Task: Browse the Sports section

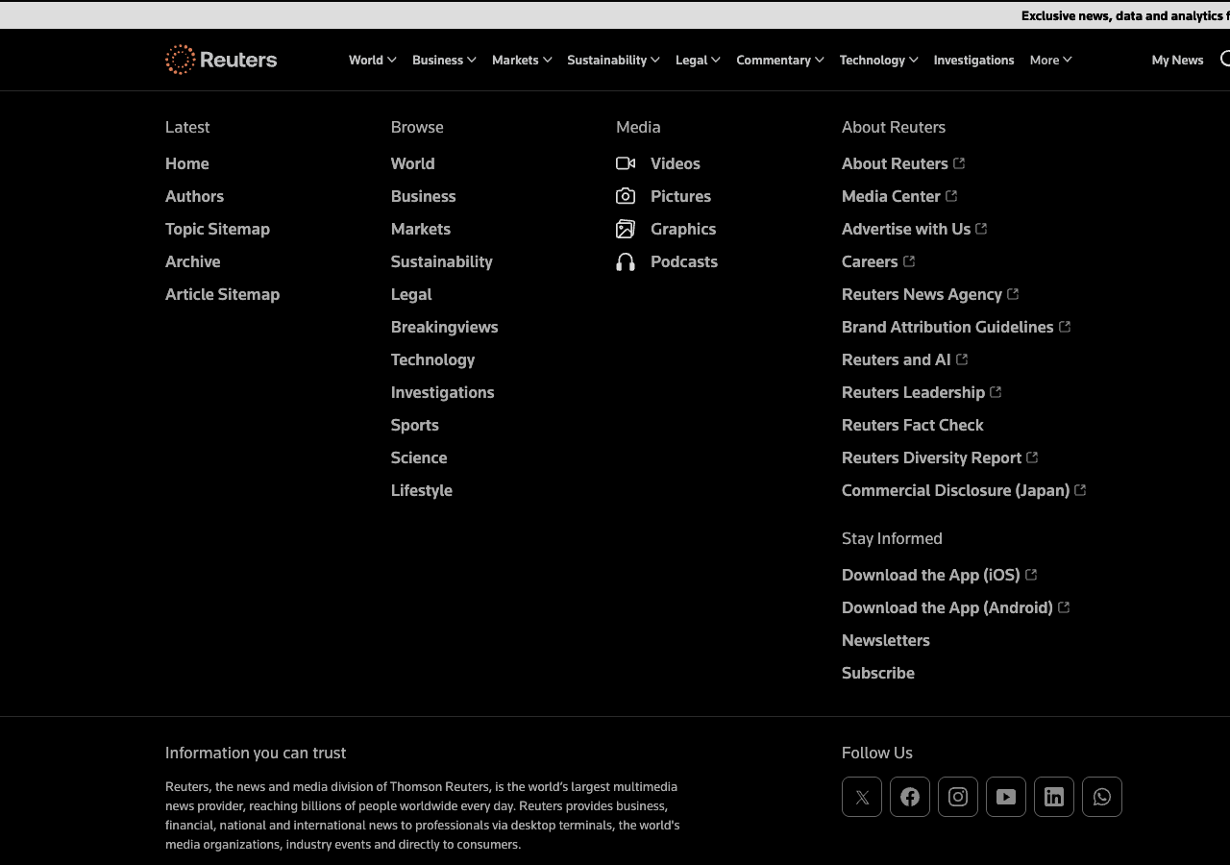Action: pos(414,425)
